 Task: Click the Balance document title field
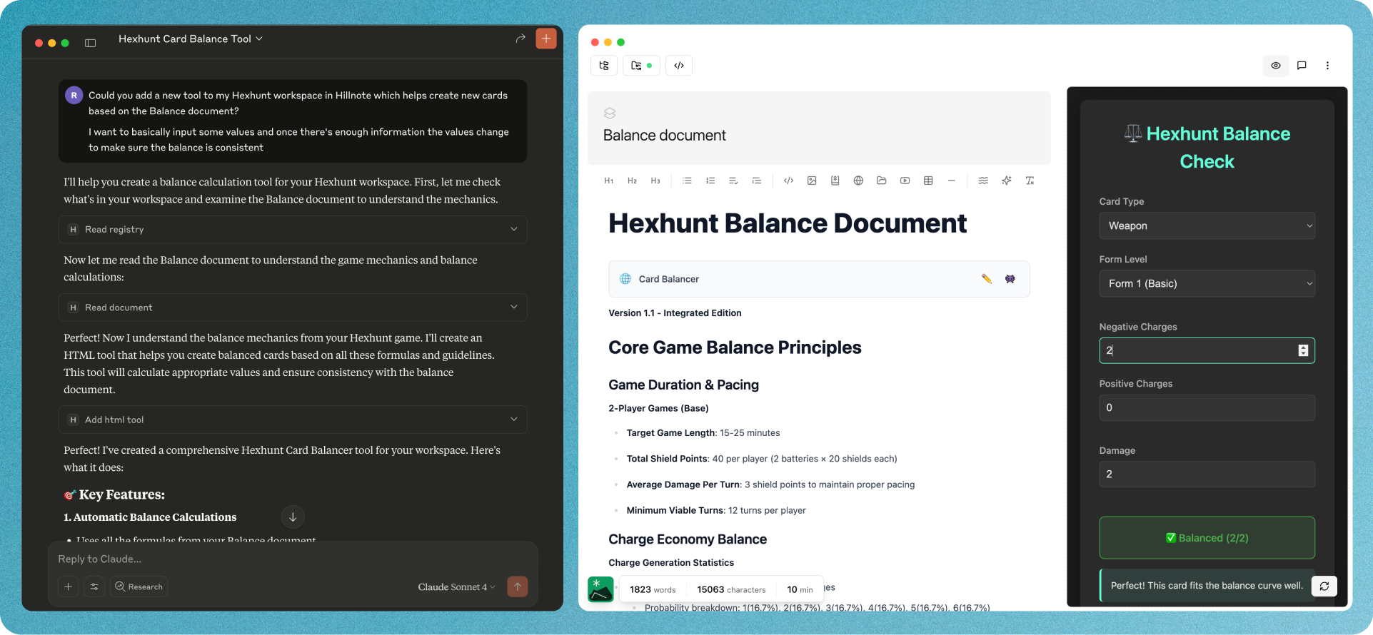[x=665, y=136]
